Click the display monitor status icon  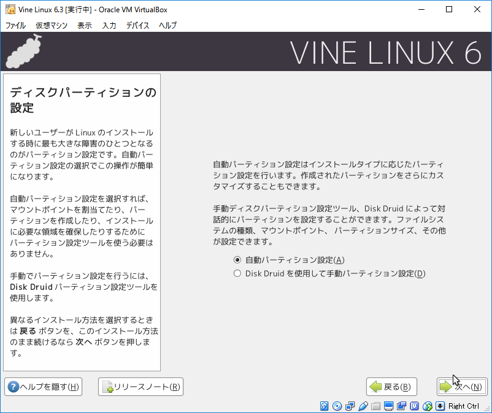[388, 406]
